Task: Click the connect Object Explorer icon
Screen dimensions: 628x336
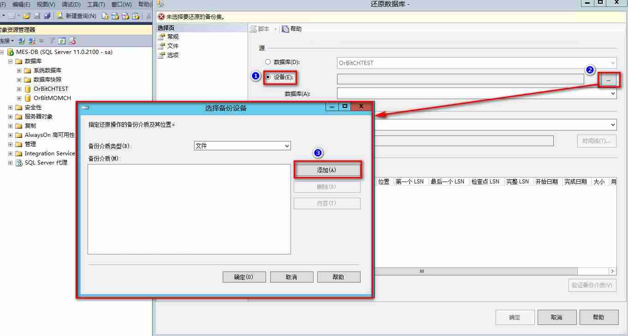Action: click(x=22, y=41)
